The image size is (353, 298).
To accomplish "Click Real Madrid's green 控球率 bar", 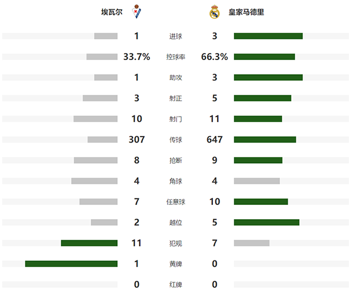I will (264, 57).
